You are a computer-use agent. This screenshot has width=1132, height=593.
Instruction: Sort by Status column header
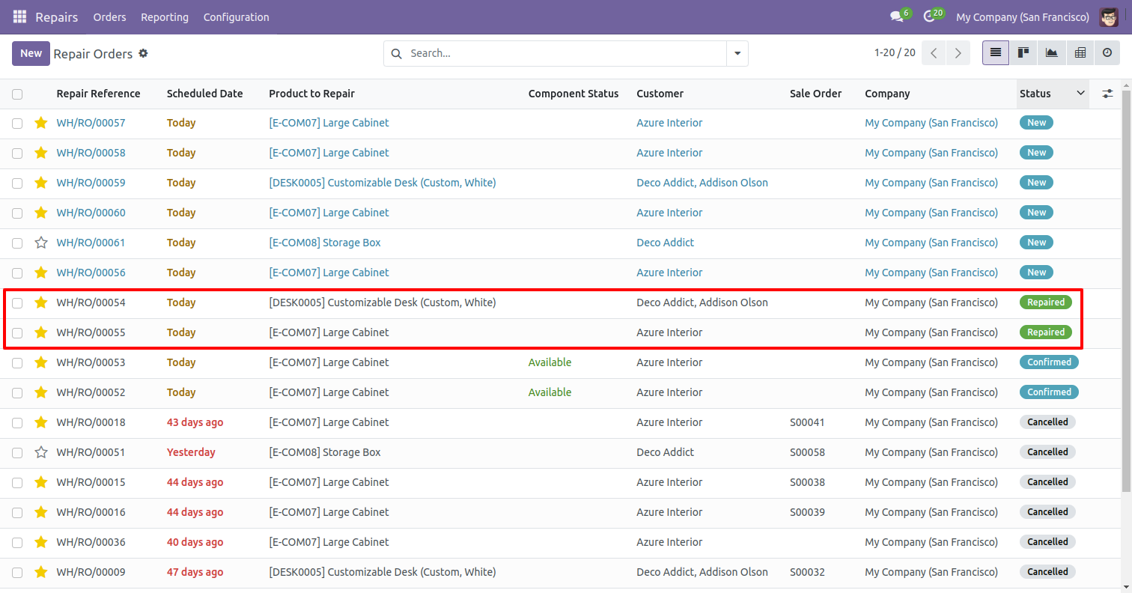point(1035,94)
